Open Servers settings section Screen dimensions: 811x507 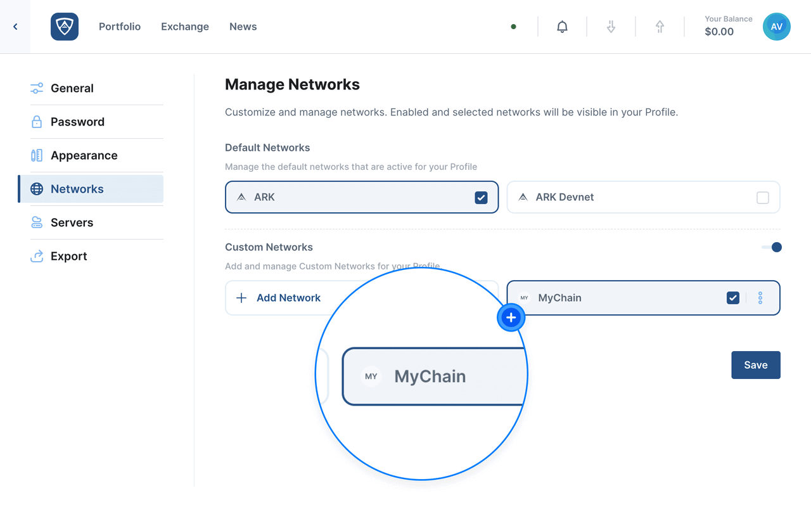click(x=72, y=222)
